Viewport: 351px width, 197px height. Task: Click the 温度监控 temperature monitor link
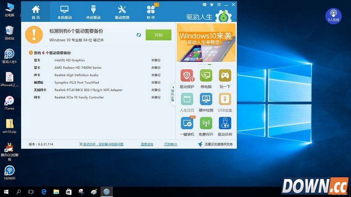(147, 144)
